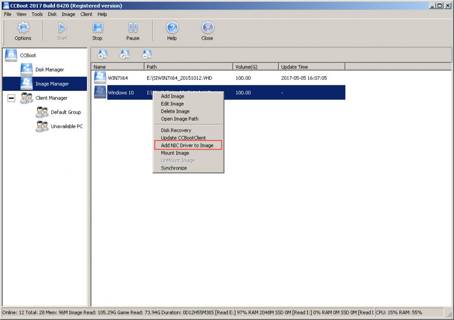This screenshot has width=454, height=320.
Task: Choose Add NIC Driver to Image
Action: click(188, 145)
